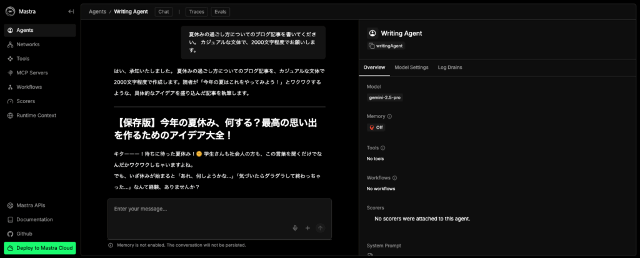Click the Deploy to Mastra Cloud button
640x258 pixels.
(40, 248)
